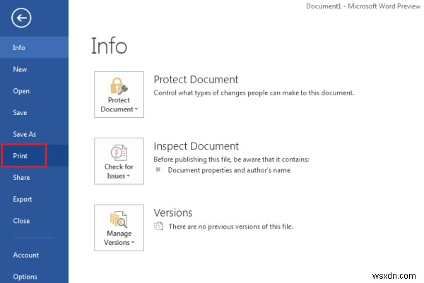The height and width of the screenshot is (283, 424).
Task: Open the Check for Issues icon button
Action: coord(119,161)
